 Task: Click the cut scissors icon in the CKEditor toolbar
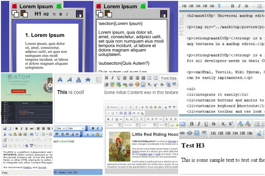[x=142, y=107]
